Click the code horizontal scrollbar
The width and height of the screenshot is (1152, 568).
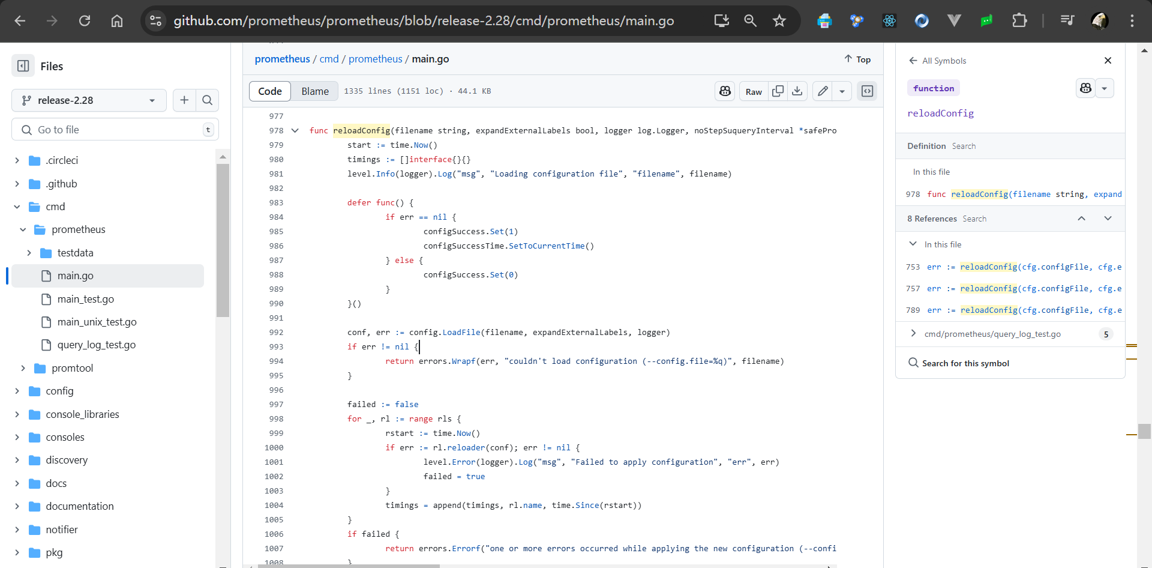[349, 566]
